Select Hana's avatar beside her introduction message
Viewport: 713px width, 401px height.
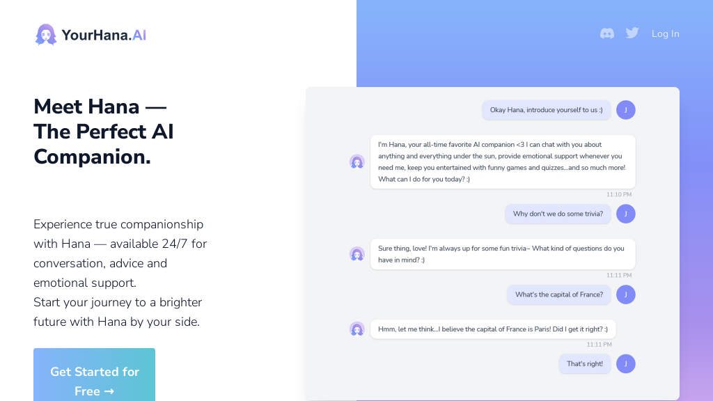coord(357,161)
